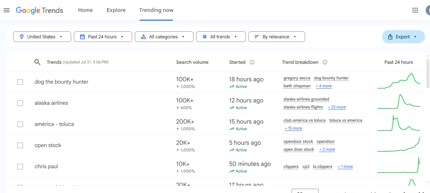This screenshot has width=430, height=193.
Task: Open the Google apps grid
Action: click(415, 10)
